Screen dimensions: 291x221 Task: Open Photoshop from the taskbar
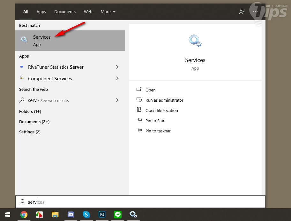pos(102,215)
